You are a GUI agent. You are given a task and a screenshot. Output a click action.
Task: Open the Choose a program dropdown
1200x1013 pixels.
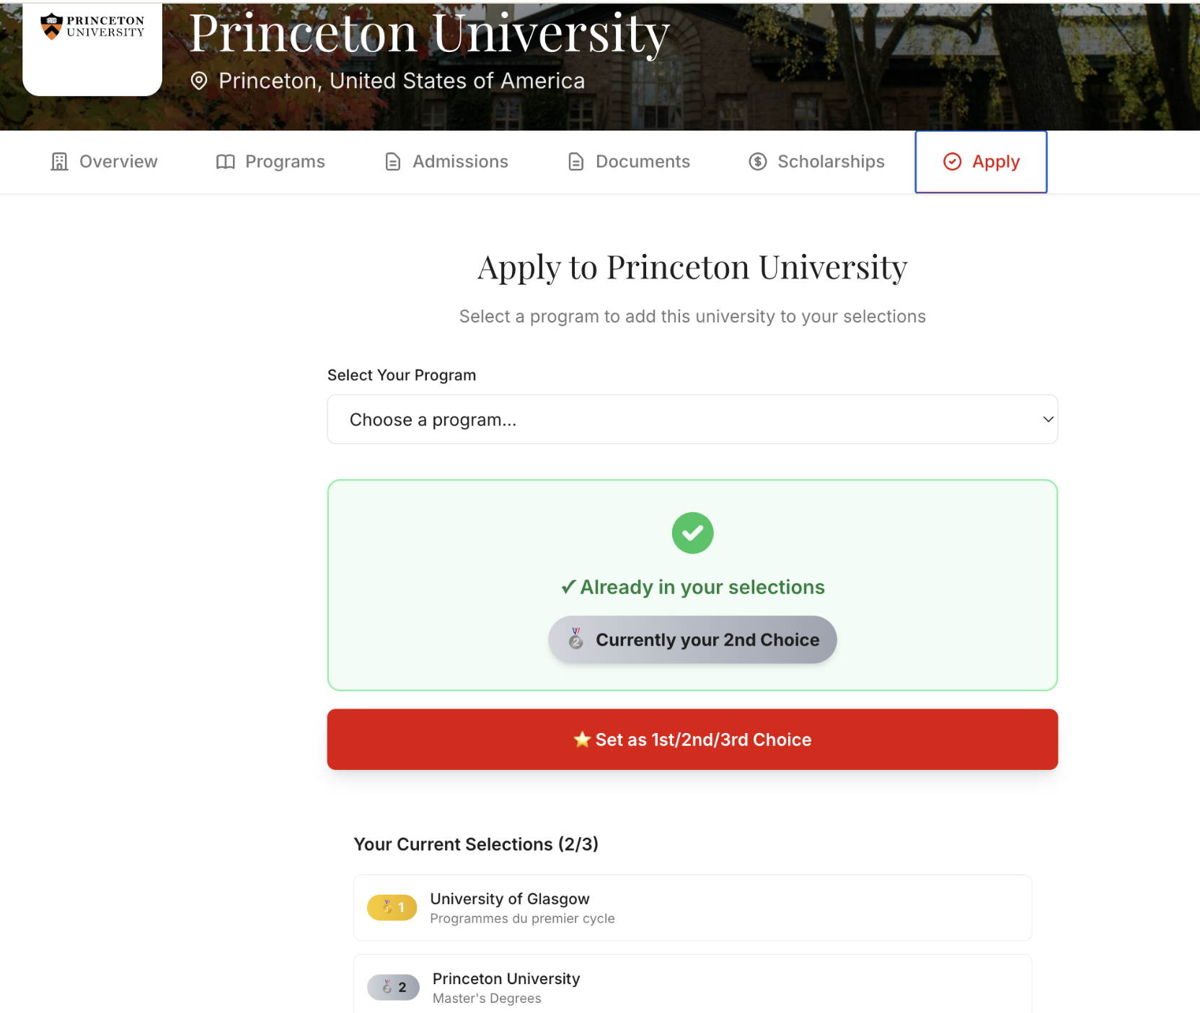click(692, 419)
